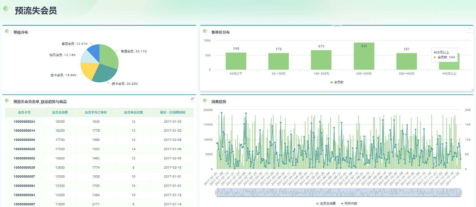Click the 钻石会员 light blue pie slice
The width and height of the screenshot is (476, 207).
tap(88, 57)
